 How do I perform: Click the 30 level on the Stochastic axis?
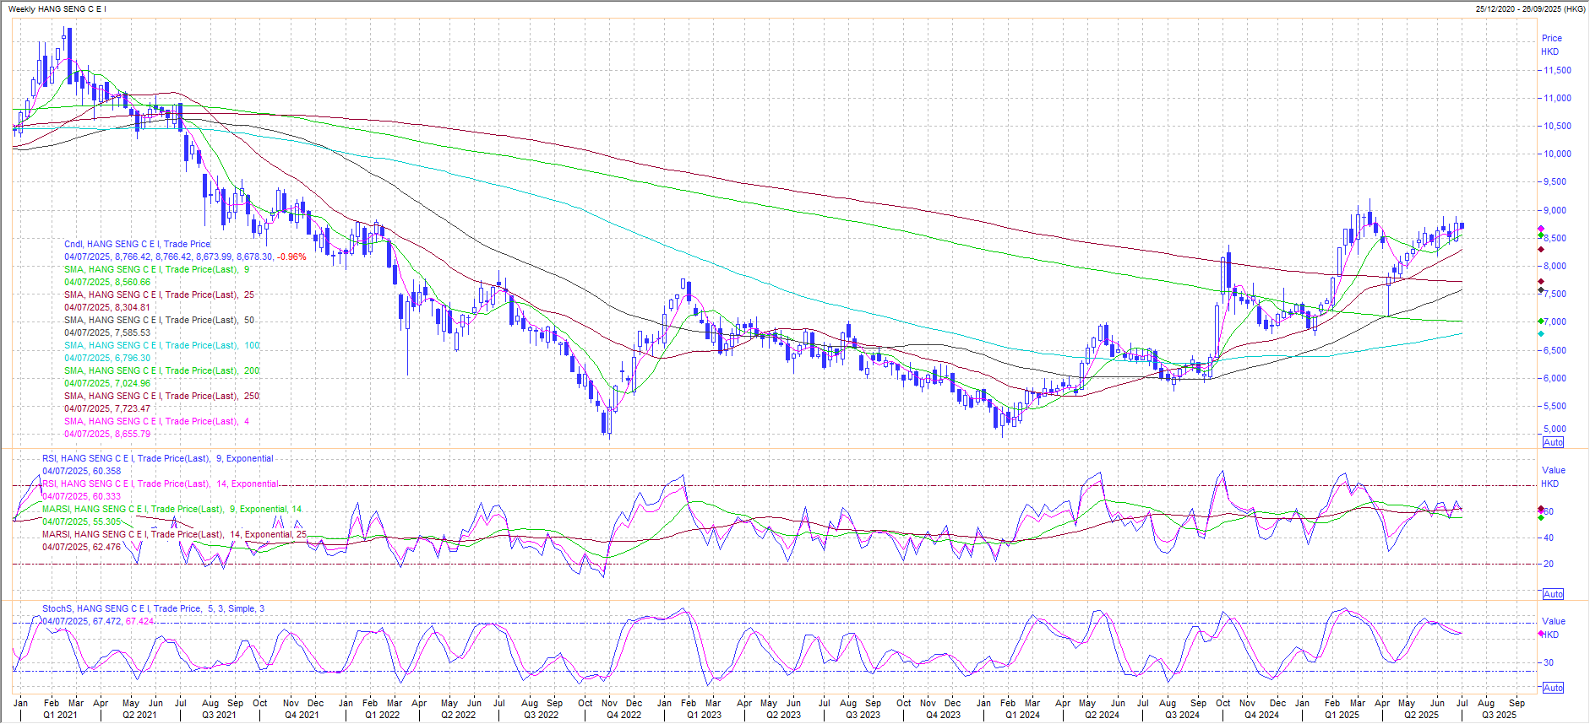[1549, 662]
